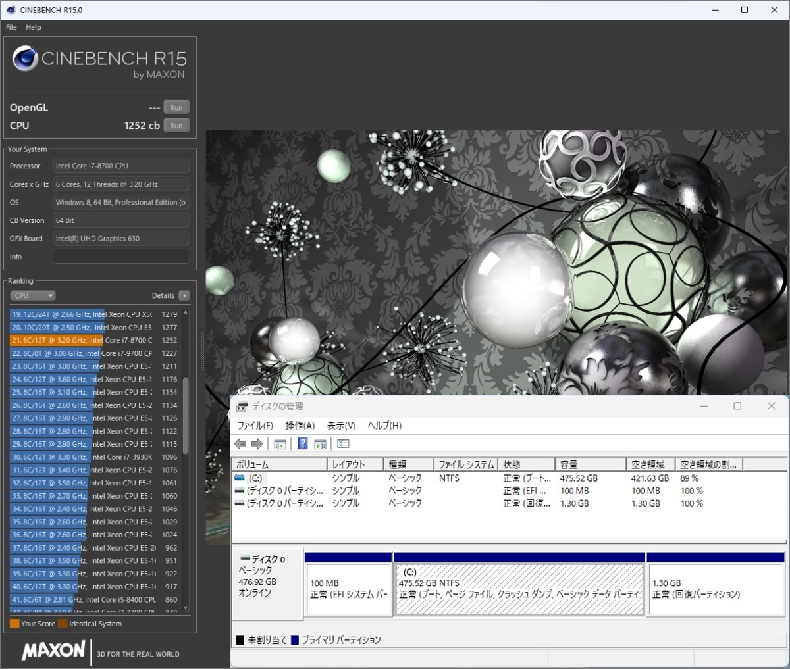Screen dimensions: 790x669
Task: Click the 421.63 GB free space cell
Action: (x=650, y=478)
